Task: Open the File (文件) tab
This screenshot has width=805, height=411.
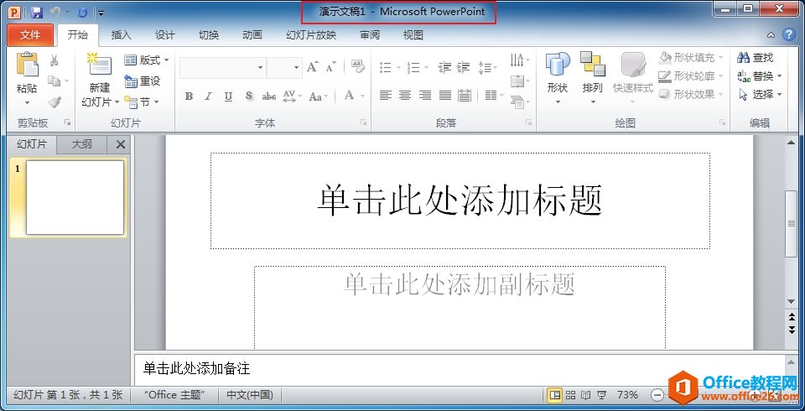Action: [30, 35]
